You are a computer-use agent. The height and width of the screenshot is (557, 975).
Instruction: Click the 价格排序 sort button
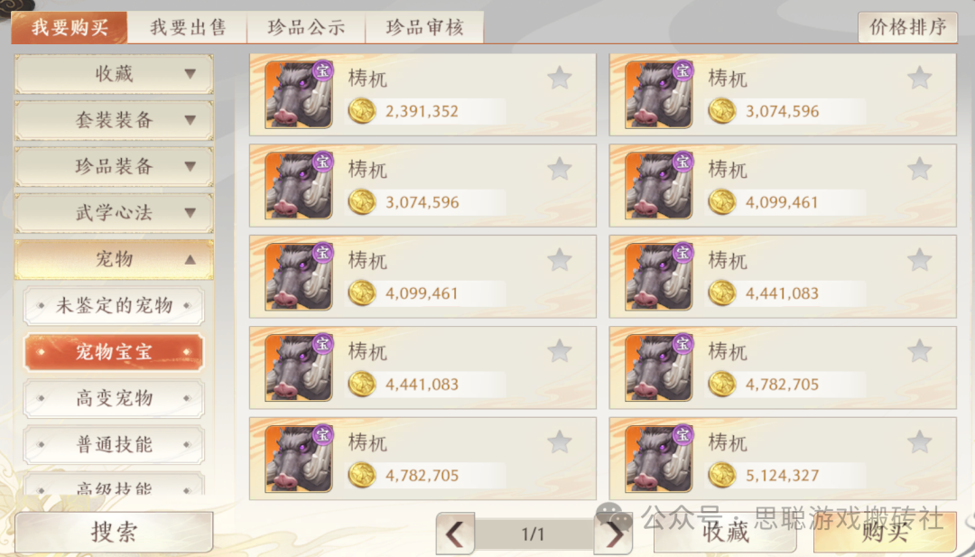(x=907, y=27)
